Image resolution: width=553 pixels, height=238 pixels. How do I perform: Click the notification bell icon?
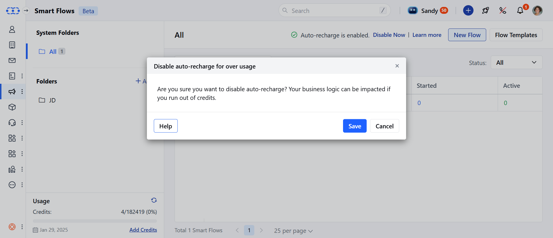[x=520, y=11]
